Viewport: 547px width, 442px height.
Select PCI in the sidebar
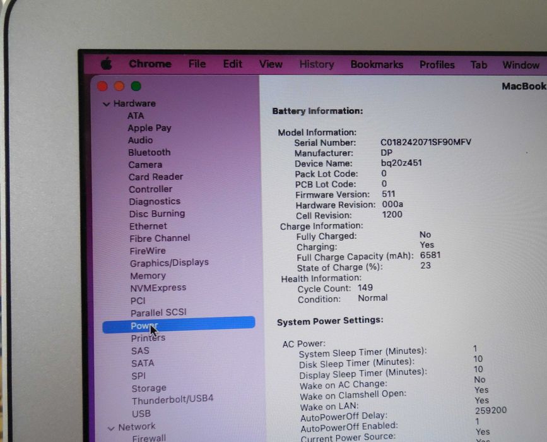(138, 301)
